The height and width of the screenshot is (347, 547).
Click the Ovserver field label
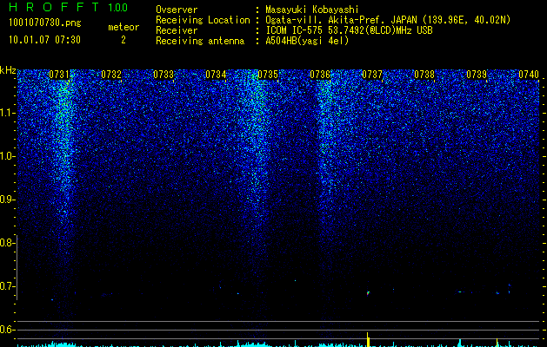(177, 10)
